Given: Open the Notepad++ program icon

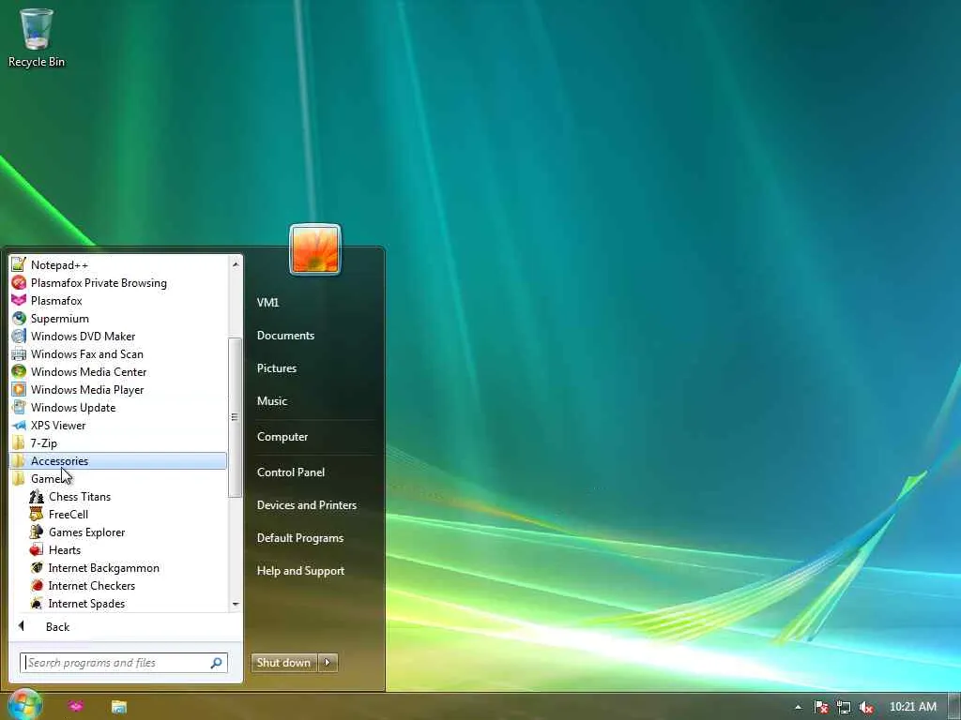Looking at the screenshot, I should (x=19, y=264).
